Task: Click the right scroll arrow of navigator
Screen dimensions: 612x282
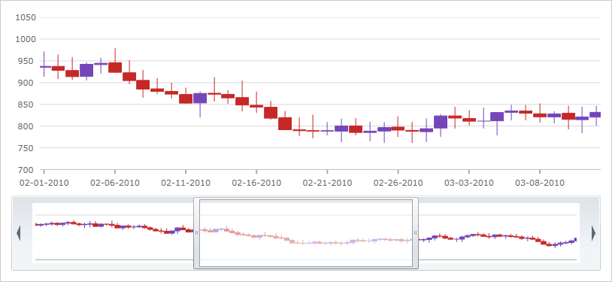Action: coord(594,233)
